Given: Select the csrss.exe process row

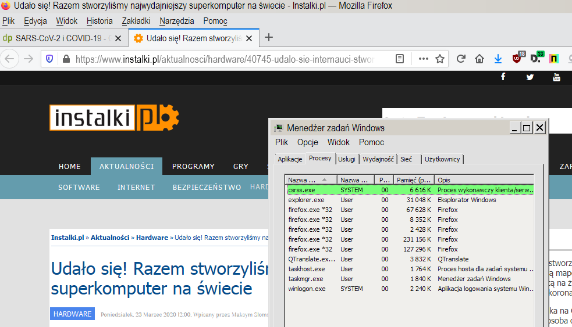Looking at the screenshot, I should click(x=410, y=190).
